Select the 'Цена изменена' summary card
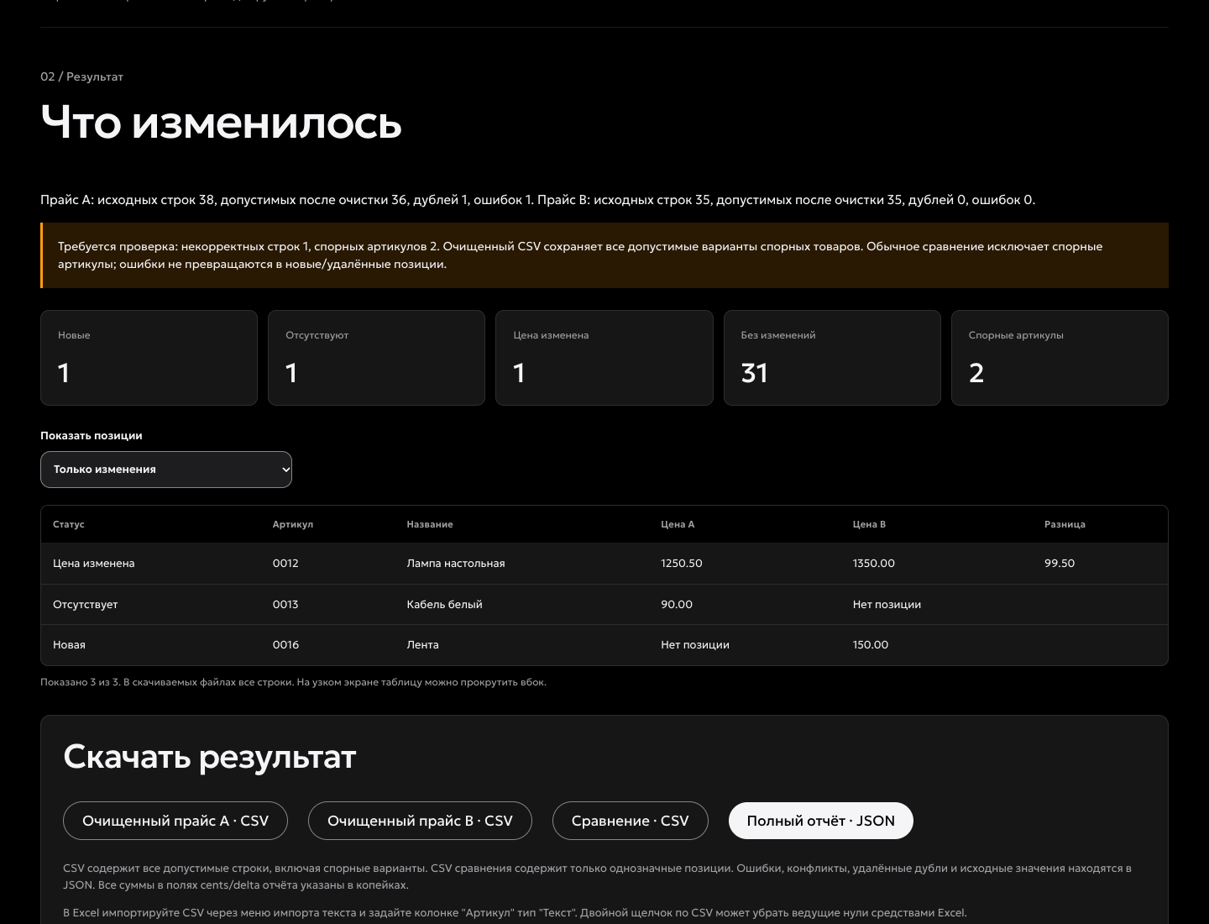Screen dimensions: 1209x924 604,358
